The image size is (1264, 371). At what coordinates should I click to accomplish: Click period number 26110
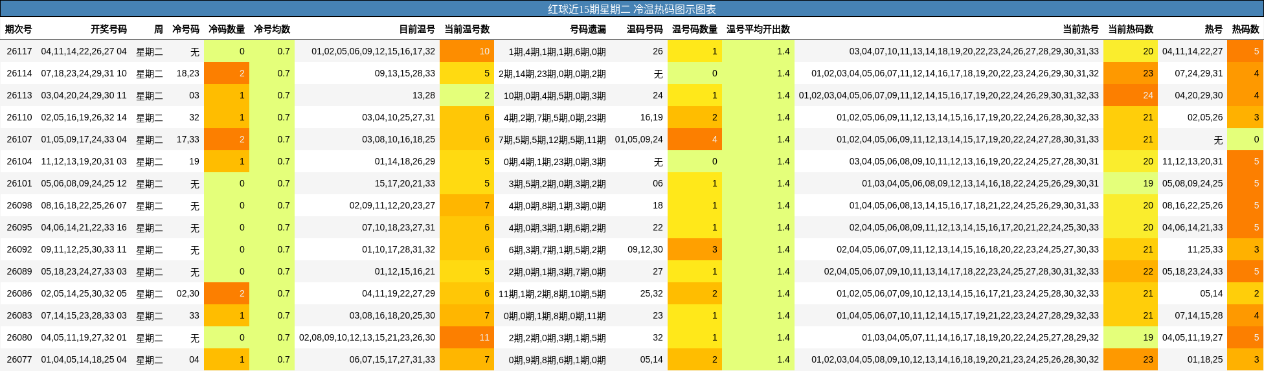19,117
